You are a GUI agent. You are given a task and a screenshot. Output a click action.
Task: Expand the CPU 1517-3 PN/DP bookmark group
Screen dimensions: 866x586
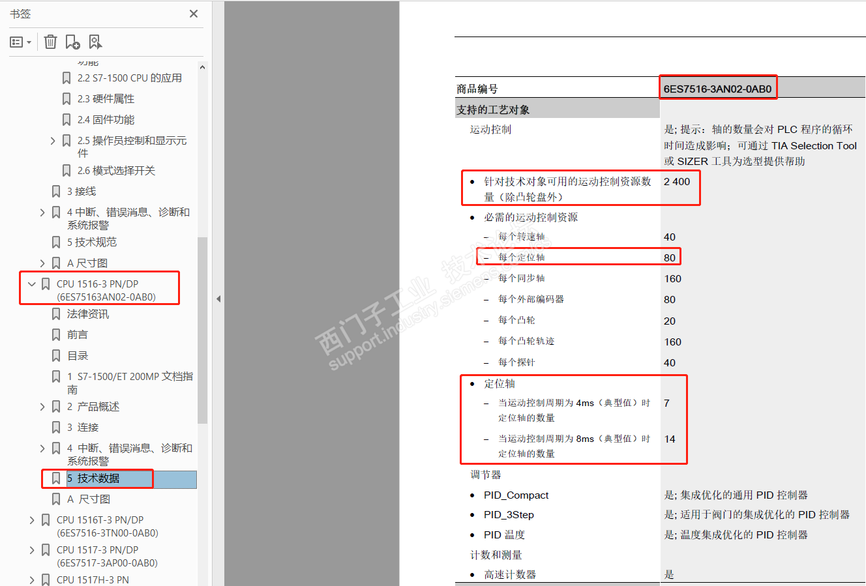pos(32,550)
